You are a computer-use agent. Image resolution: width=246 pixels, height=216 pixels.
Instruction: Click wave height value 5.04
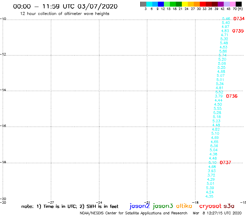pyautogui.click(x=213, y=150)
